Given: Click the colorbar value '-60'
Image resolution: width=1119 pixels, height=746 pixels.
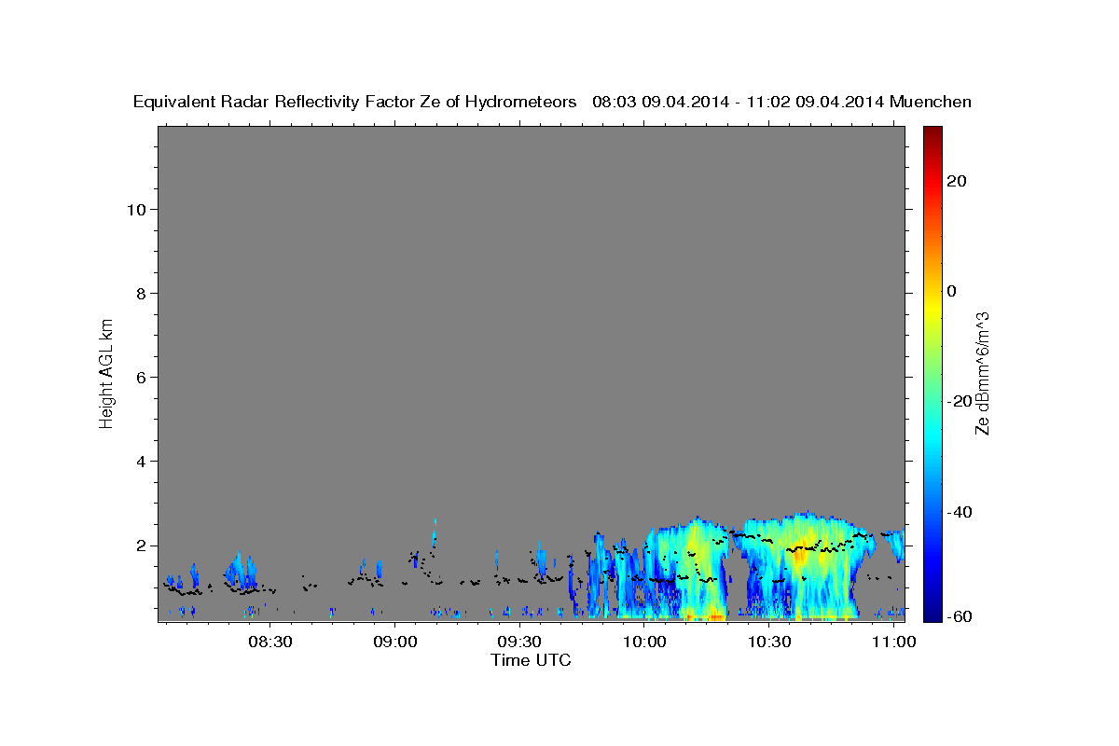Looking at the screenshot, I should (958, 615).
